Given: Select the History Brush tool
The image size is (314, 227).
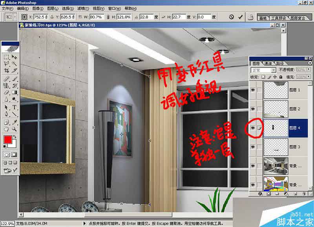Looking at the screenshot, I should pyautogui.click(x=14, y=85).
